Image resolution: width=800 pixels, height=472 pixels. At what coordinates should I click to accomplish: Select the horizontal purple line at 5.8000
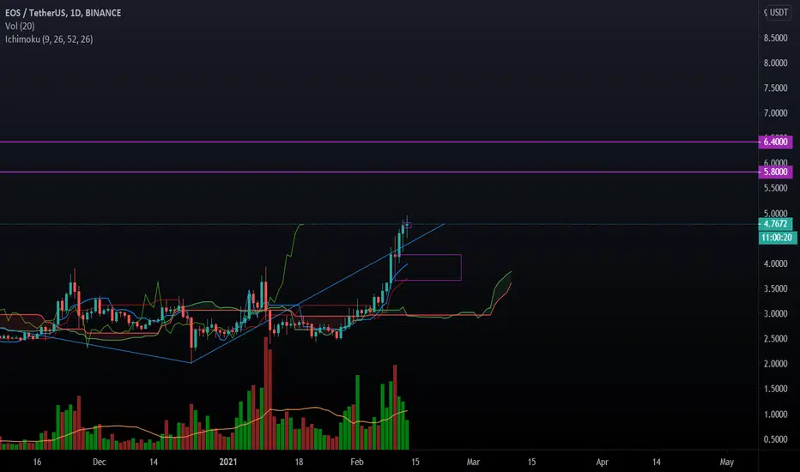pyautogui.click(x=379, y=172)
